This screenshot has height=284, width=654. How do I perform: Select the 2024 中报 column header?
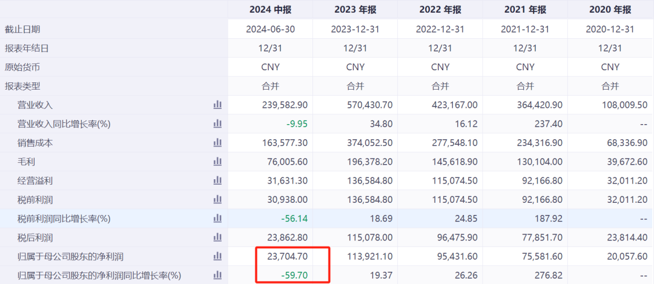270,10
